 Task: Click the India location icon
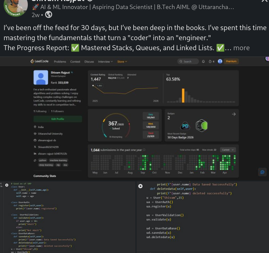pyautogui.click(x=35, y=127)
